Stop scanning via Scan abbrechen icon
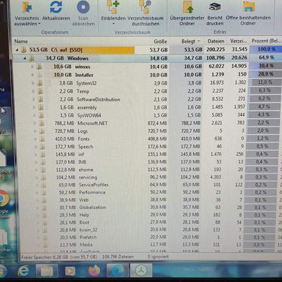 pyautogui.click(x=83, y=7)
